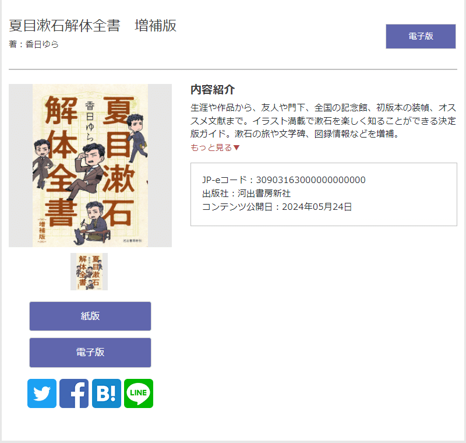Select the small cover thumbnail
Viewport: 466px width, 443px height.
tap(89, 272)
